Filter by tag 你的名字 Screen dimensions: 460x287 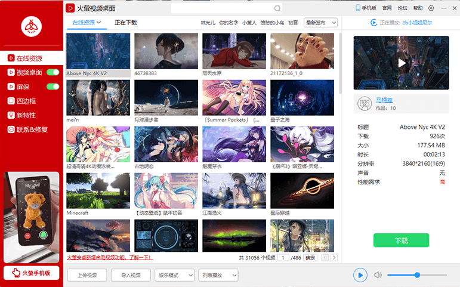point(229,23)
